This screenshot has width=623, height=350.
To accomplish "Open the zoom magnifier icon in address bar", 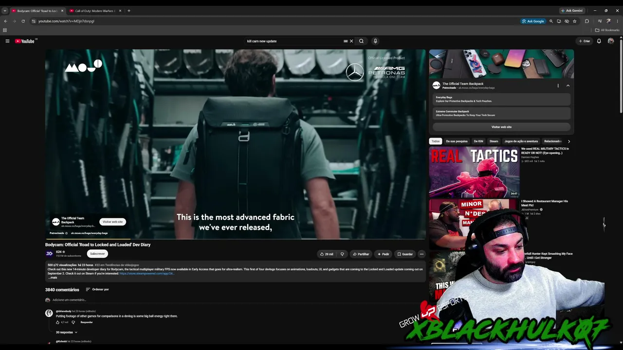I will tap(551, 21).
